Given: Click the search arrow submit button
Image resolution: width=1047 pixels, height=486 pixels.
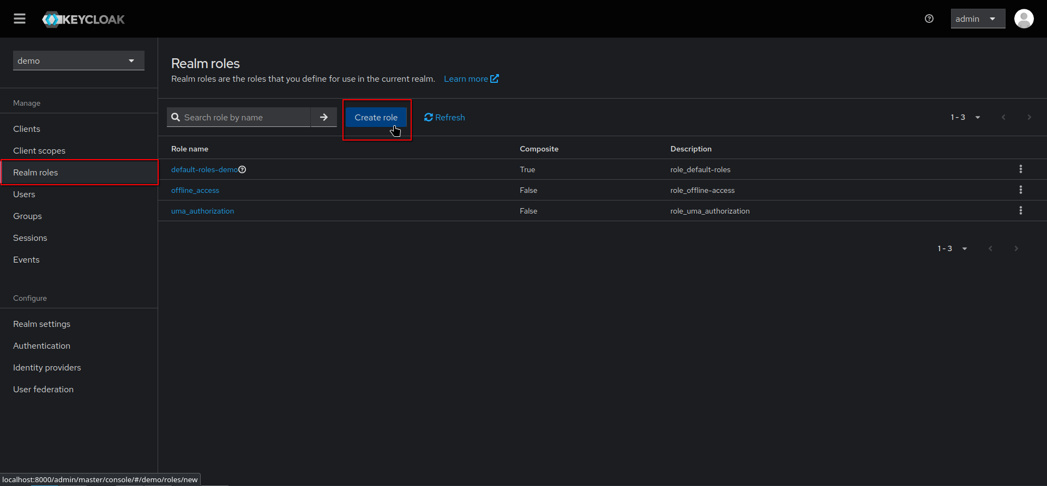Looking at the screenshot, I should click(324, 117).
